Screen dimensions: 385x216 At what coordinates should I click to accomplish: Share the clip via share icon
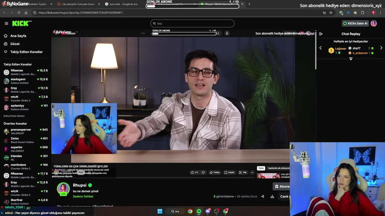263,196
